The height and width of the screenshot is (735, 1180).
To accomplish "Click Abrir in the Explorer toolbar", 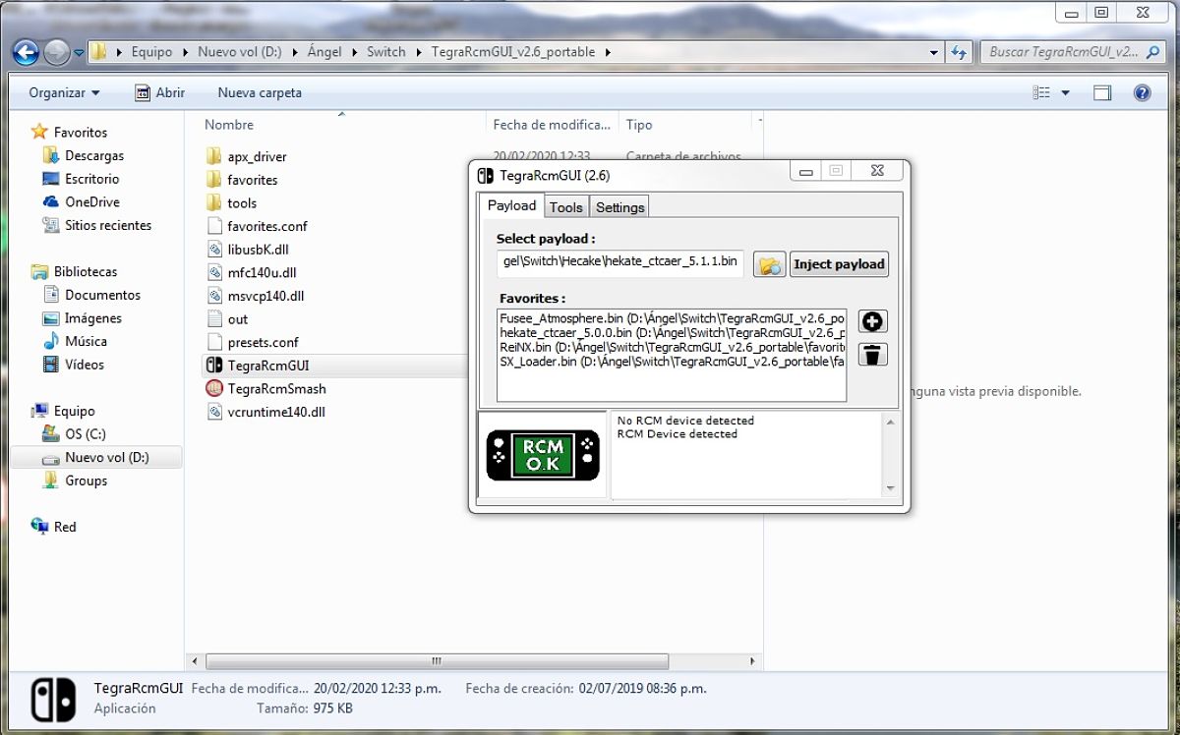I will pos(160,92).
